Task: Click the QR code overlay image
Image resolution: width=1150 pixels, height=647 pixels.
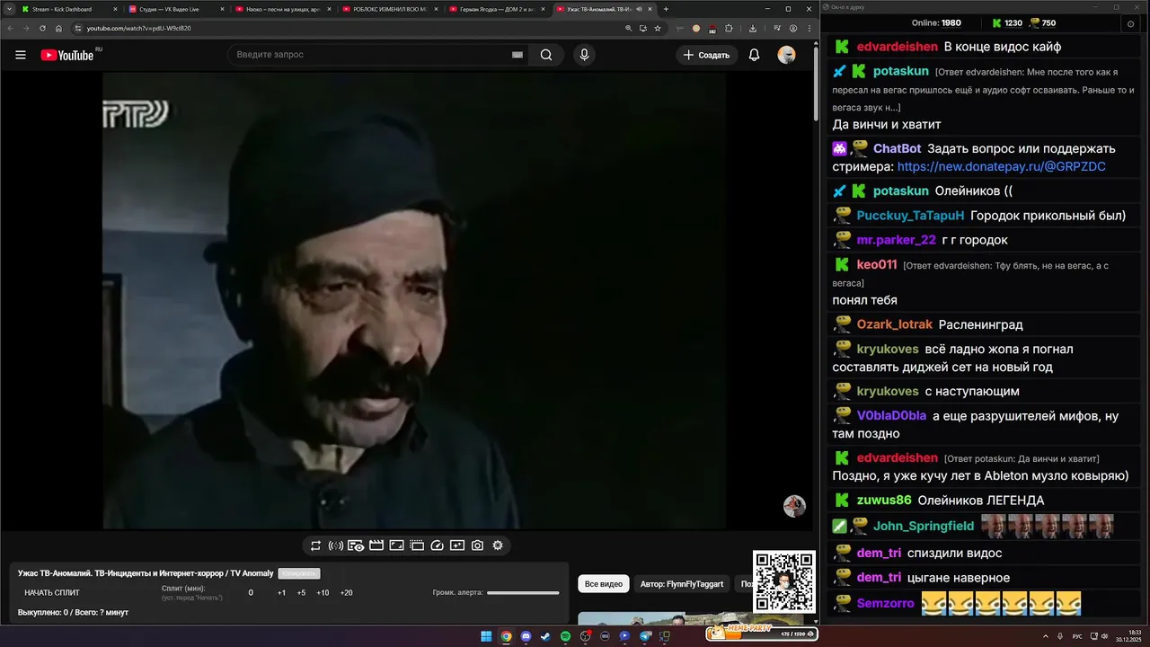Action: pyautogui.click(x=783, y=581)
